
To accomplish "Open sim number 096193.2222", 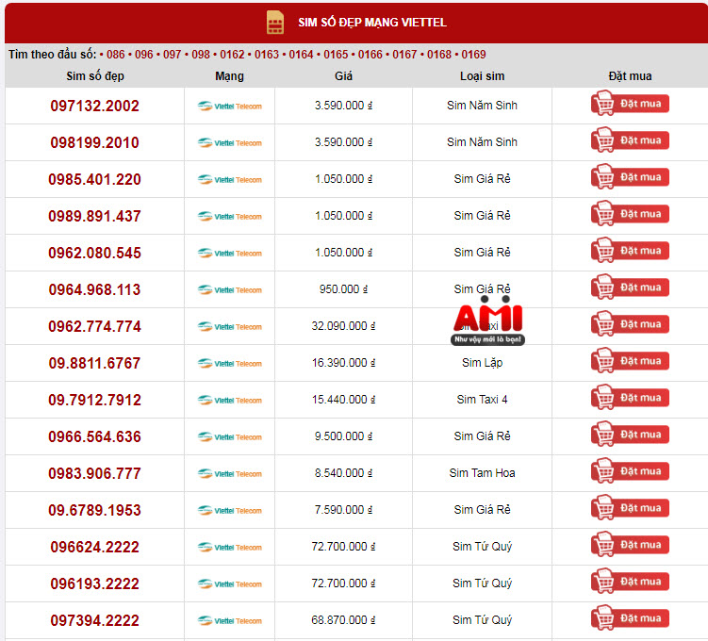I will [95, 584].
